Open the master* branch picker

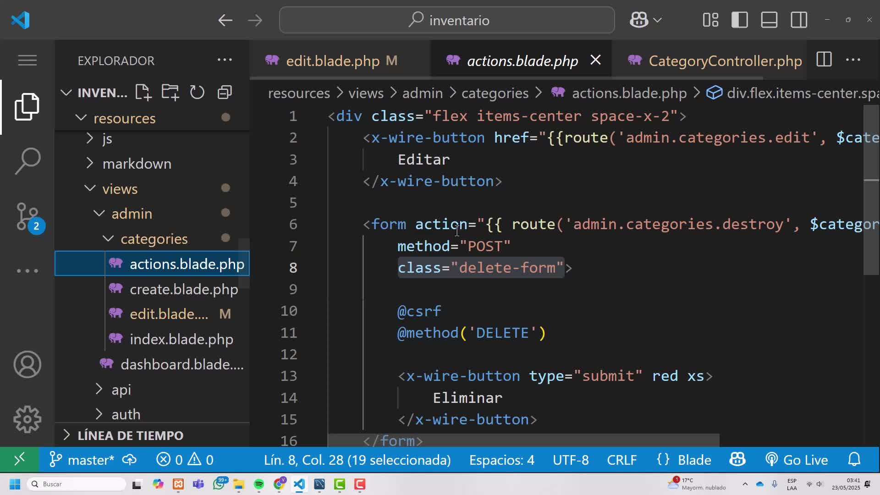pos(82,460)
